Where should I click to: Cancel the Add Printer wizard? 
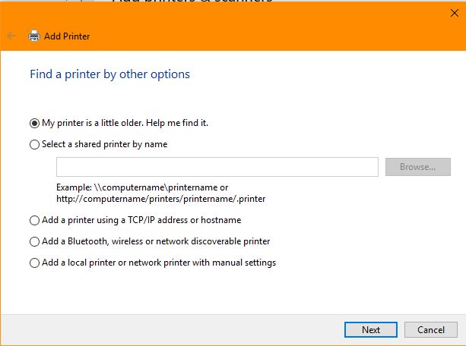pyautogui.click(x=430, y=329)
